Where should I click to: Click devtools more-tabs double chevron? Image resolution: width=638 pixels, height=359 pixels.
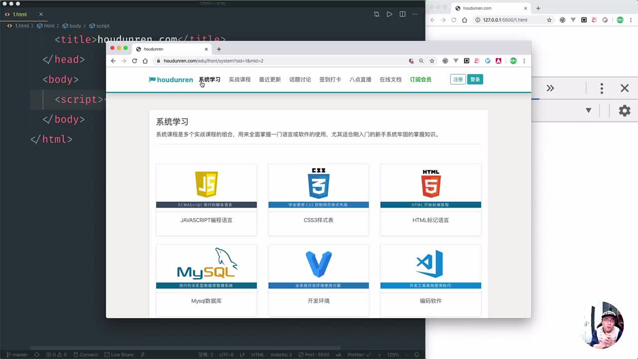point(550,88)
